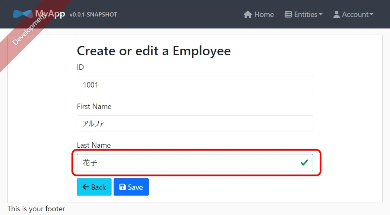This screenshot has height=215, width=390.
Task: Go to the Home nav link
Action: (259, 14)
